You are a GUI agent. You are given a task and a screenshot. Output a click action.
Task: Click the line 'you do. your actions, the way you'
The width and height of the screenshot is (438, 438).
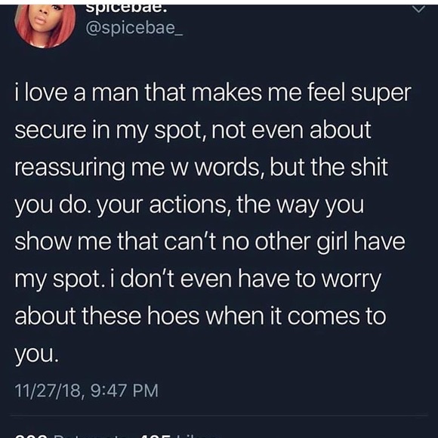[190, 205]
